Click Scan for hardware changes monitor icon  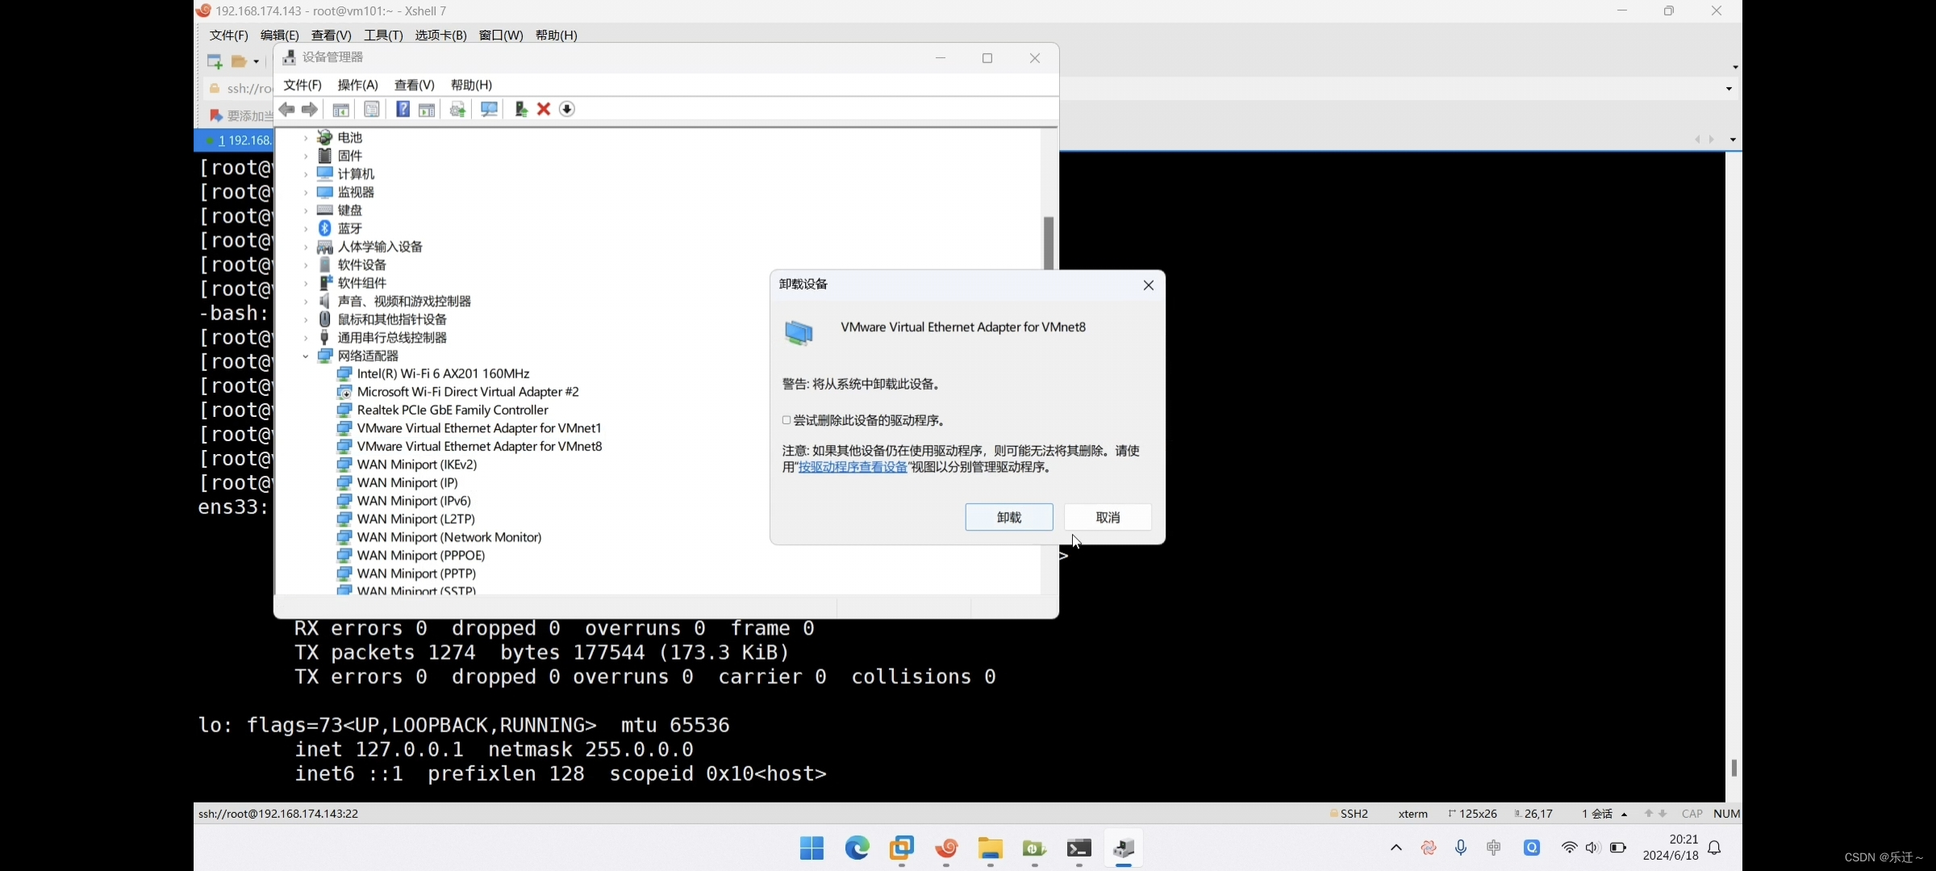tap(489, 110)
